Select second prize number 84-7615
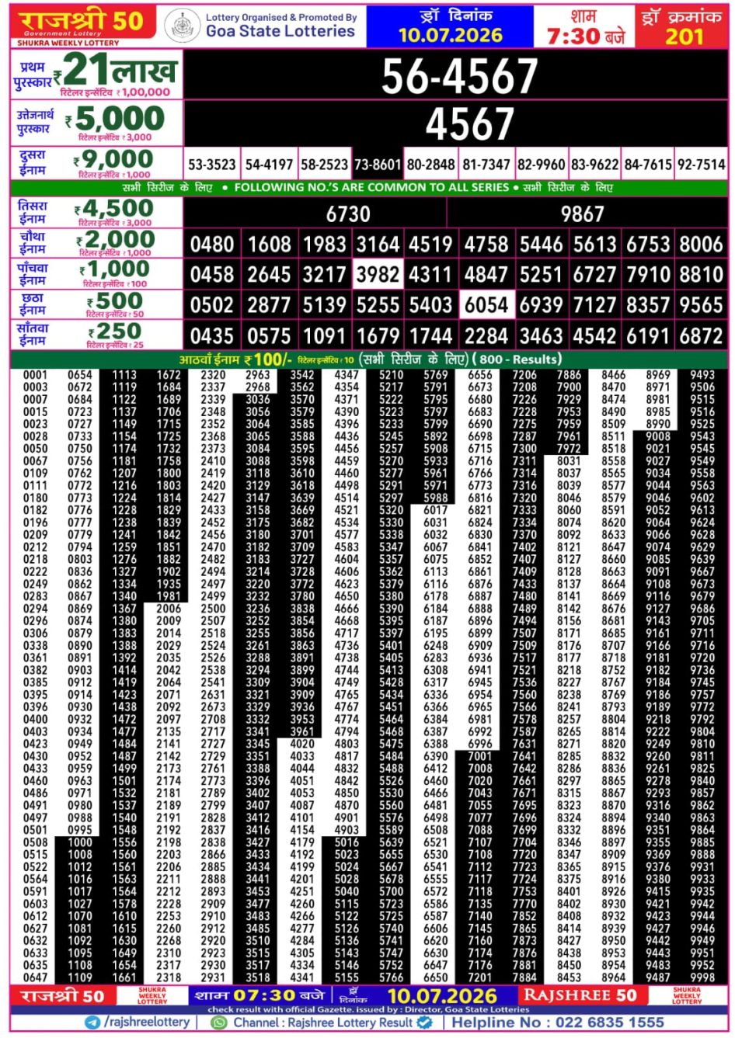The width and height of the screenshot is (735, 1038). 648,165
